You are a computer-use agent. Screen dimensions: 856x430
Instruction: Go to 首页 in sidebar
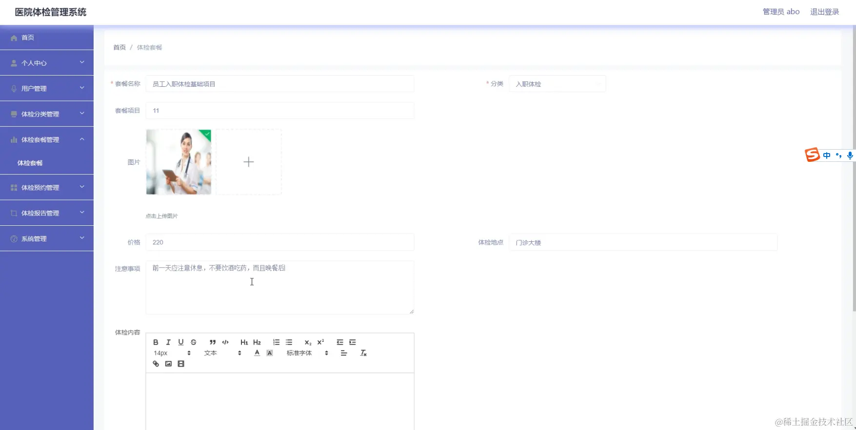pos(47,38)
